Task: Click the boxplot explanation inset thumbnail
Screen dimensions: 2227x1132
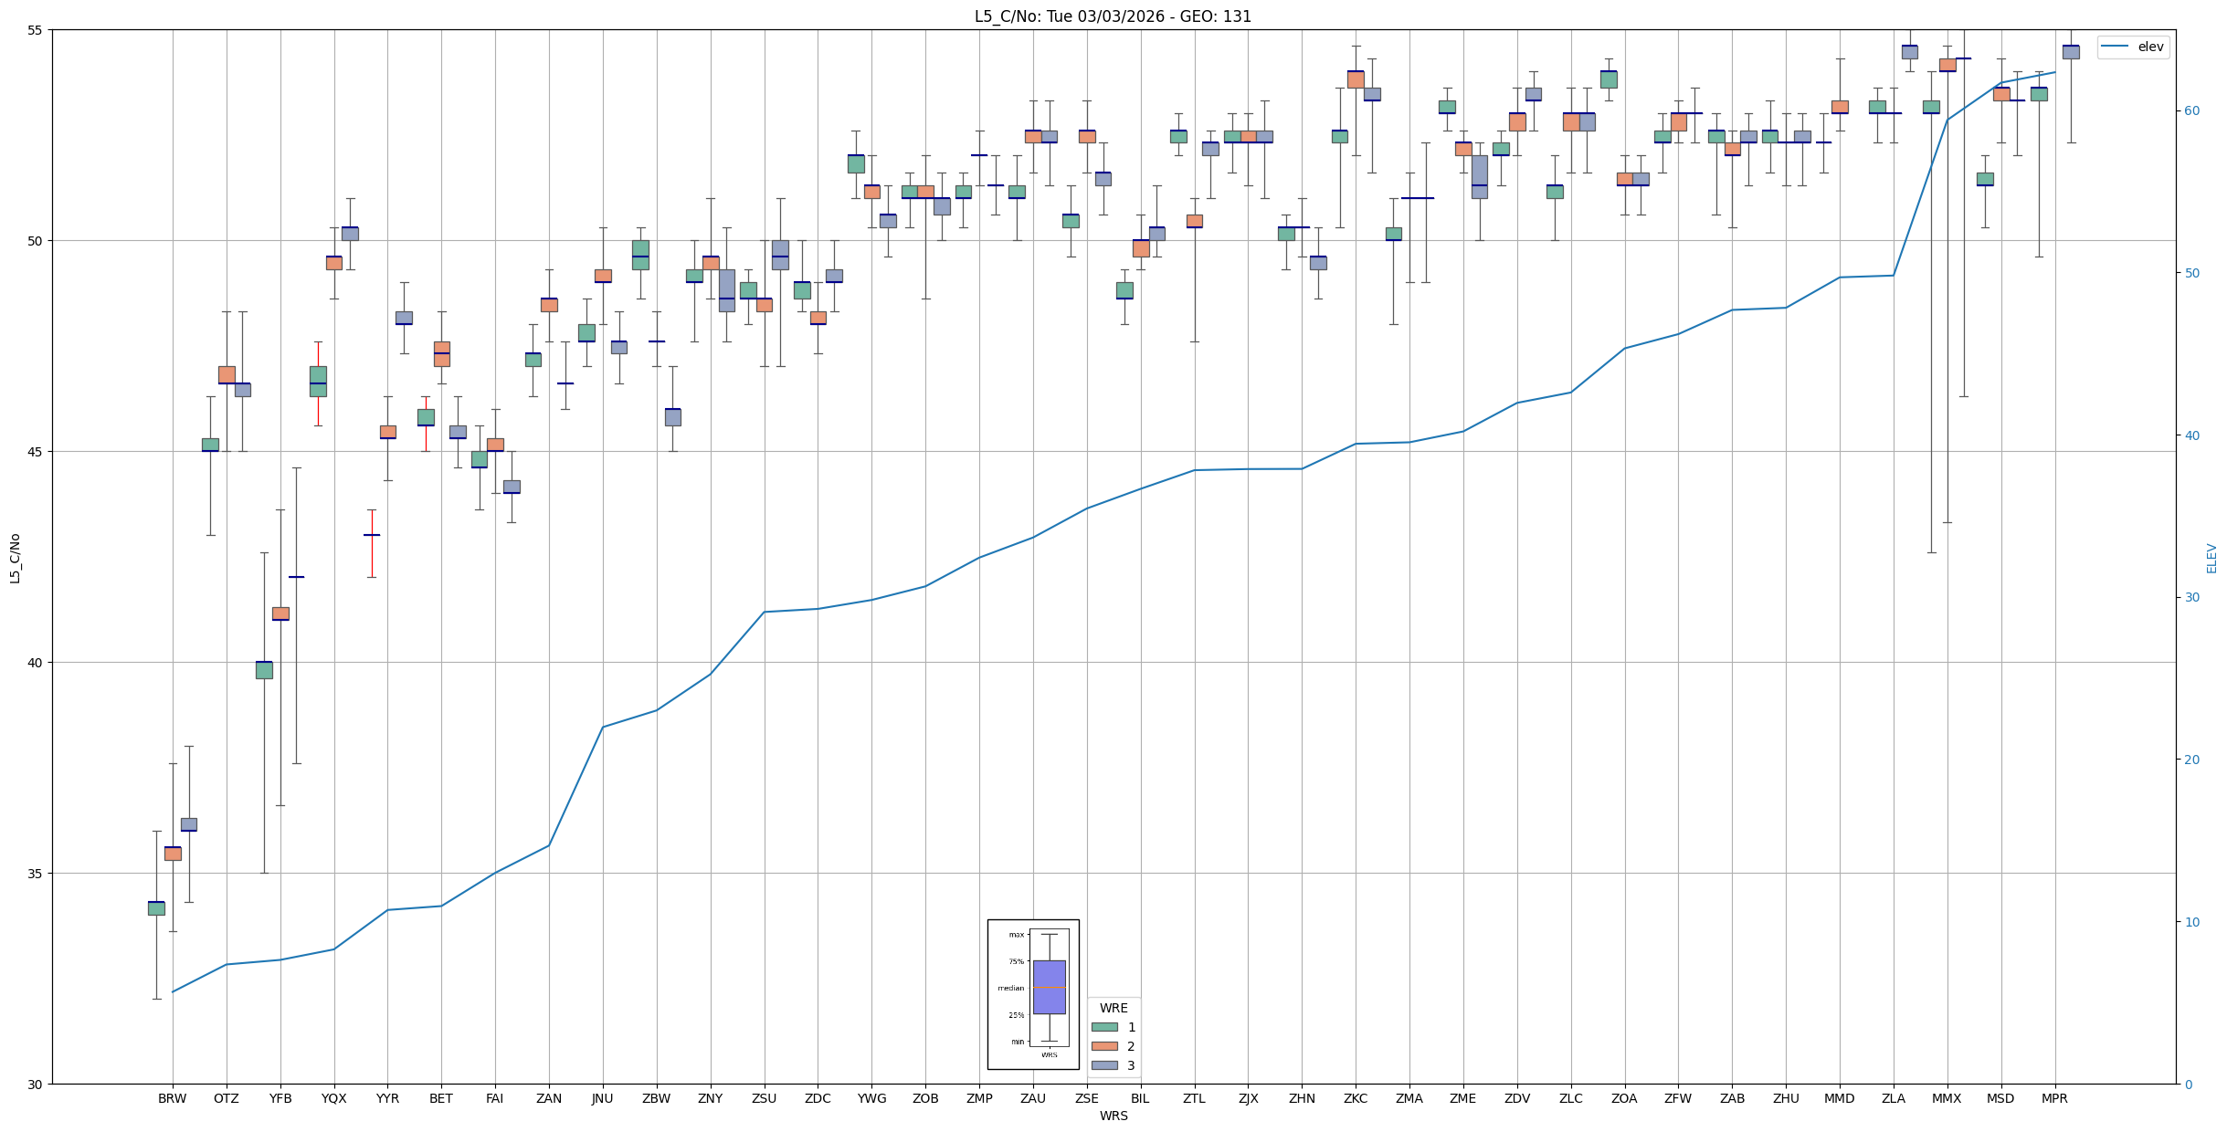Action: [x=1033, y=994]
